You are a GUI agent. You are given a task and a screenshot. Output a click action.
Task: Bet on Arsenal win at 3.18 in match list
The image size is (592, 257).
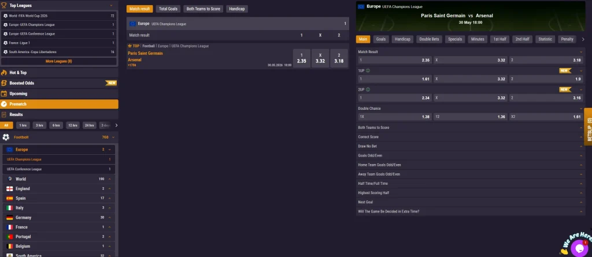click(339, 58)
